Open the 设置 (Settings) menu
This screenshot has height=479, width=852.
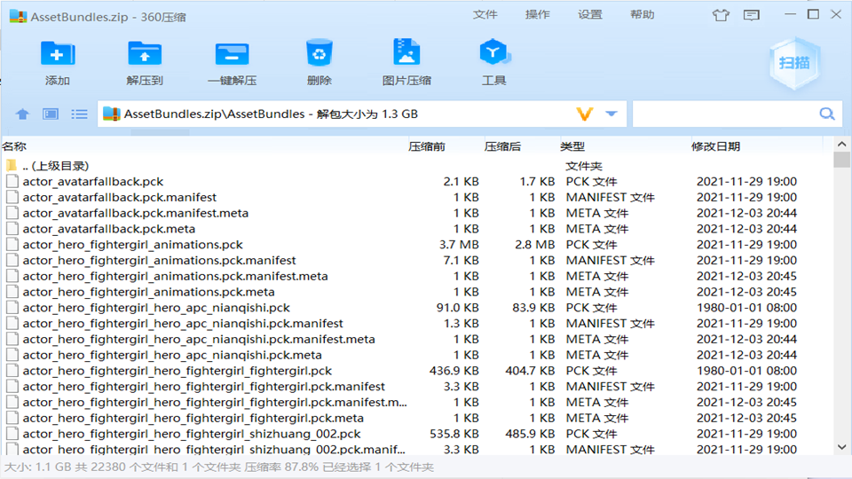click(590, 15)
